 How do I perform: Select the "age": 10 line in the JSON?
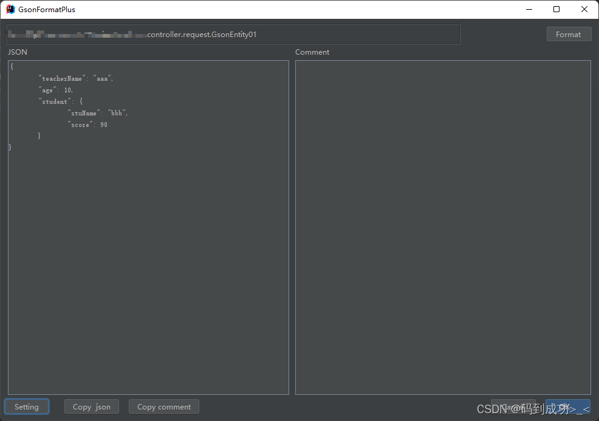pos(55,89)
